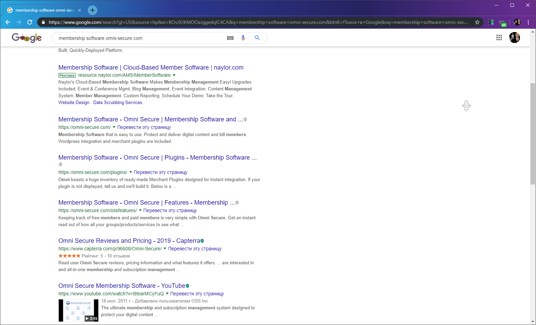Image resolution: width=536 pixels, height=325 pixels.
Task: Expand the arrow next to the Capterra URL
Action: tap(165, 249)
